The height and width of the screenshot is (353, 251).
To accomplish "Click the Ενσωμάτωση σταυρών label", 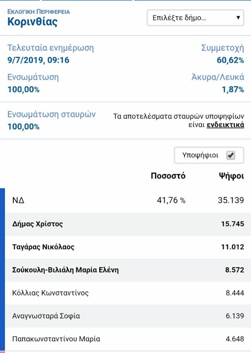I will pos(52,114).
